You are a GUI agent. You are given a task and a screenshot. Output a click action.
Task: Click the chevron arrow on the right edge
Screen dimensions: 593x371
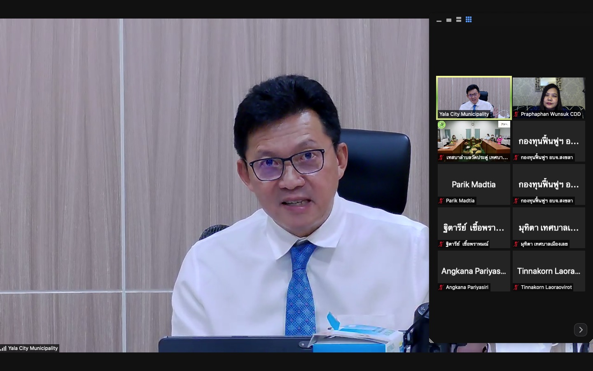(x=581, y=330)
